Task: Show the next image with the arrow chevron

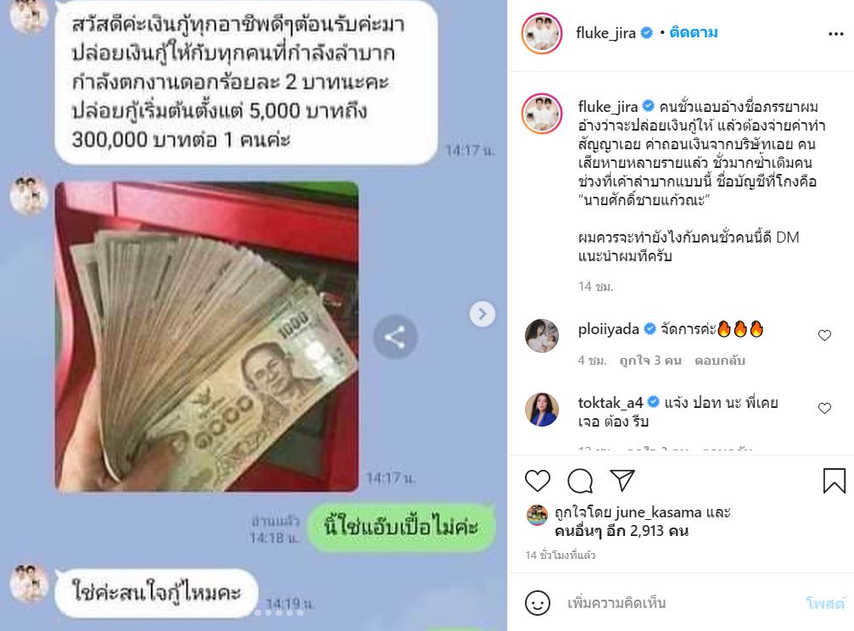Action: [x=482, y=314]
